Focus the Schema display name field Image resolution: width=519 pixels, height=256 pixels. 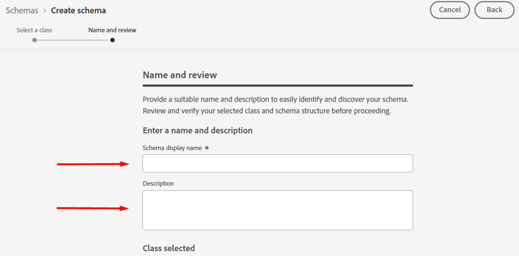click(278, 163)
